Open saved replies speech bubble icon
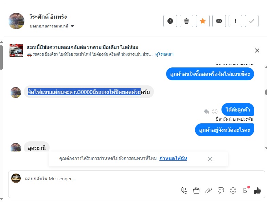The image size is (267, 202). coord(221,190)
